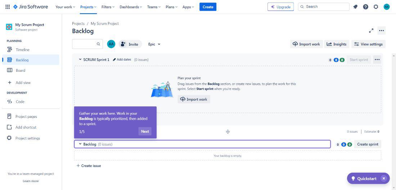Open the Apps dropdown menu
The width and height of the screenshot is (396, 190).
(188, 7)
